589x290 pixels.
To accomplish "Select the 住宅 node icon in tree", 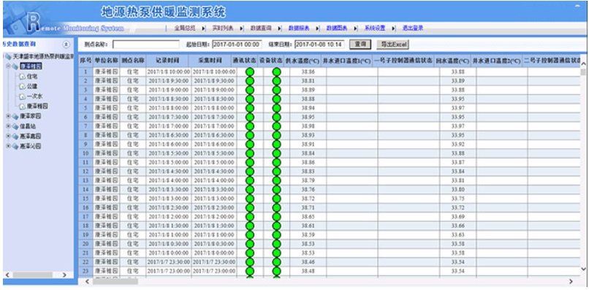I will pos(22,77).
